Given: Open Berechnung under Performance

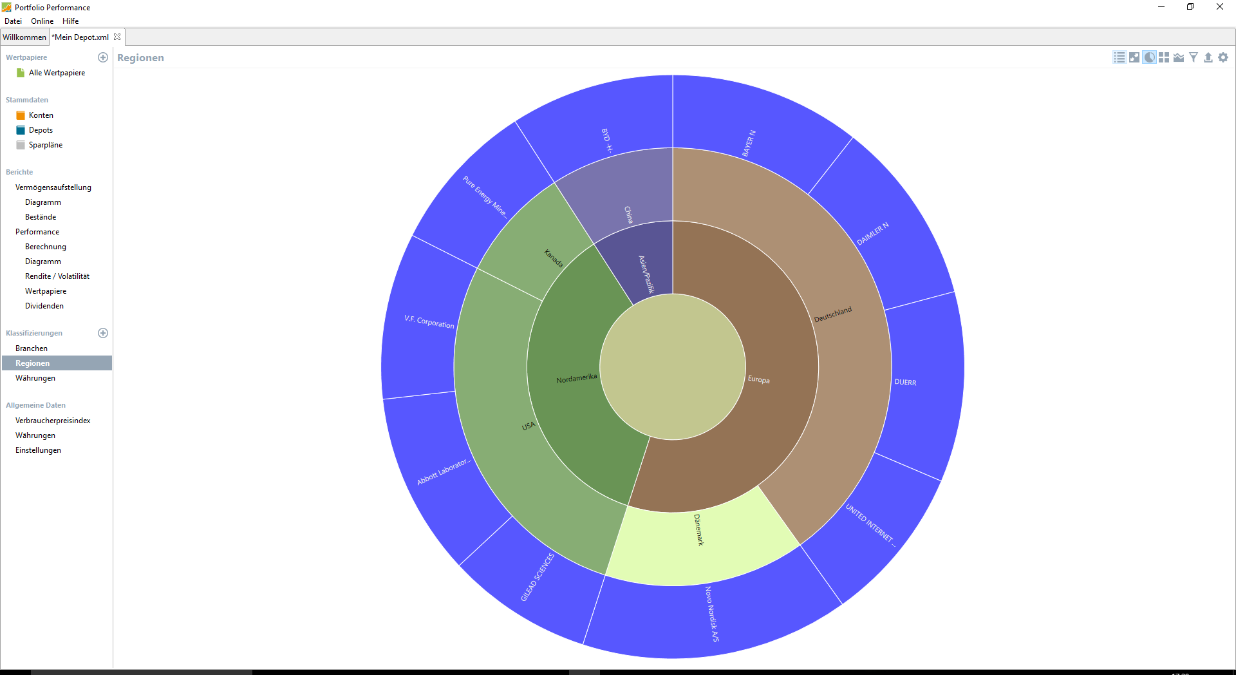Looking at the screenshot, I should [x=46, y=247].
